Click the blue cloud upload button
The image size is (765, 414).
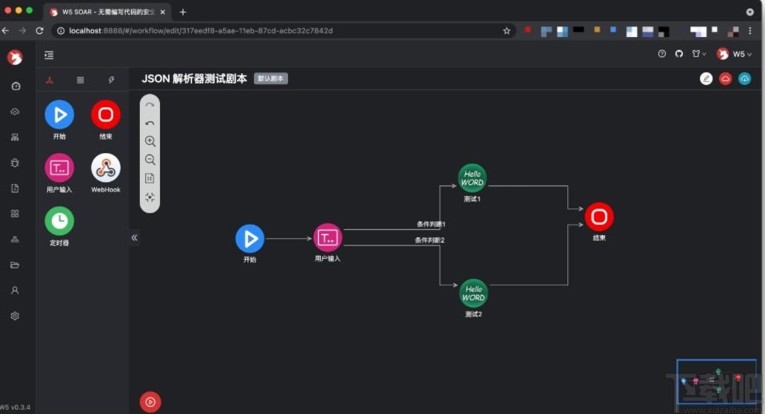tap(744, 78)
